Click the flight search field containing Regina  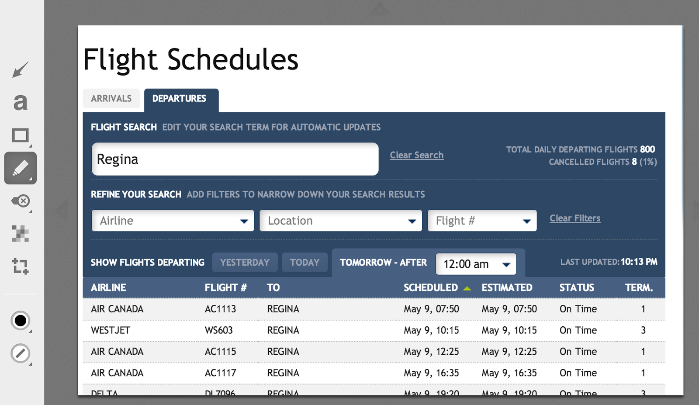[x=235, y=159]
